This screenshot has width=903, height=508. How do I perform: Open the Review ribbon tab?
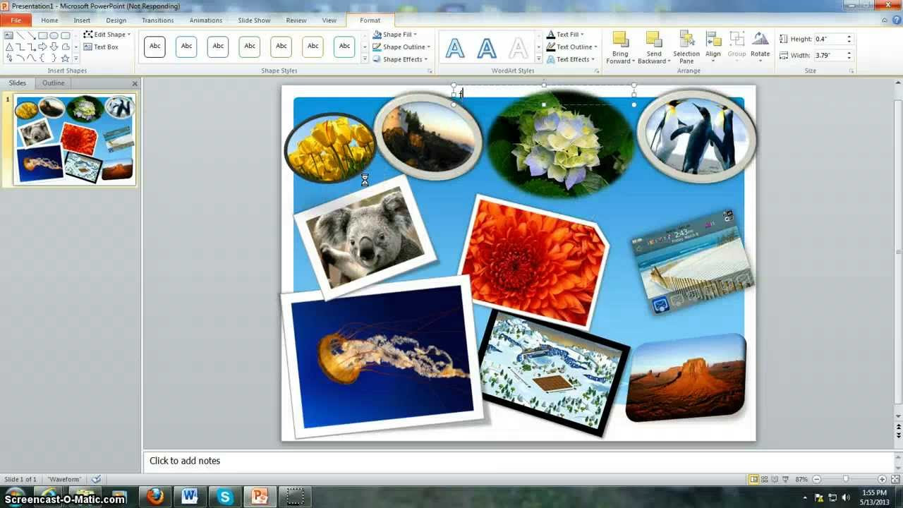[x=296, y=20]
